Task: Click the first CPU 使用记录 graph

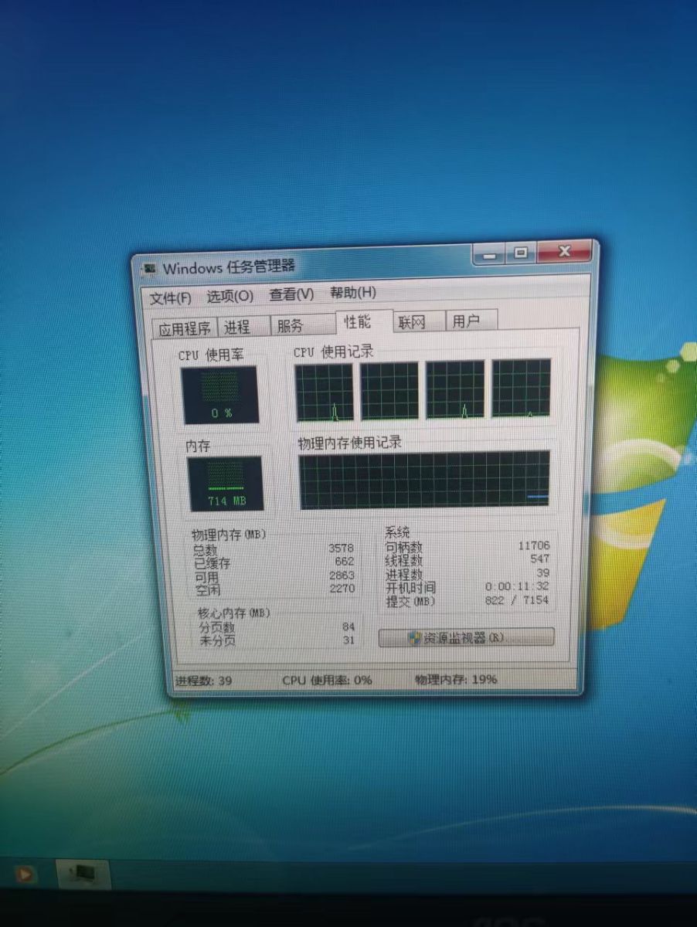Action: [325, 392]
